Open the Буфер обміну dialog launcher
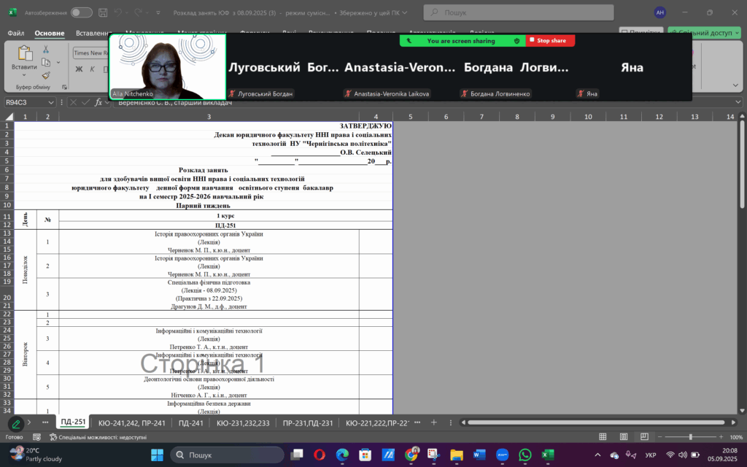The image size is (747, 467). (64, 88)
